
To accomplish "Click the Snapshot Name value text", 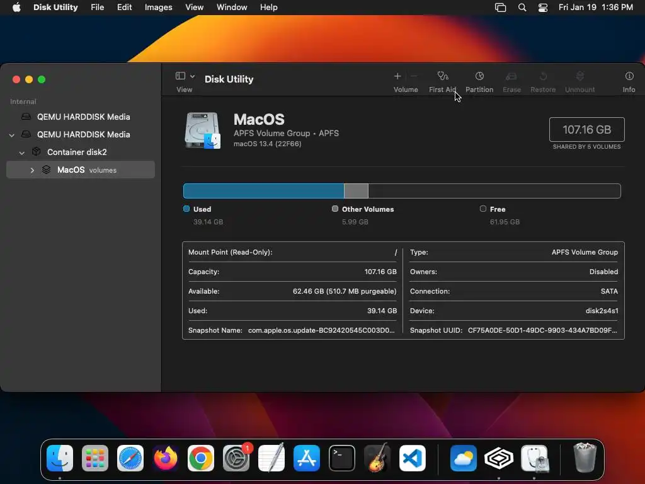I will pos(321,330).
